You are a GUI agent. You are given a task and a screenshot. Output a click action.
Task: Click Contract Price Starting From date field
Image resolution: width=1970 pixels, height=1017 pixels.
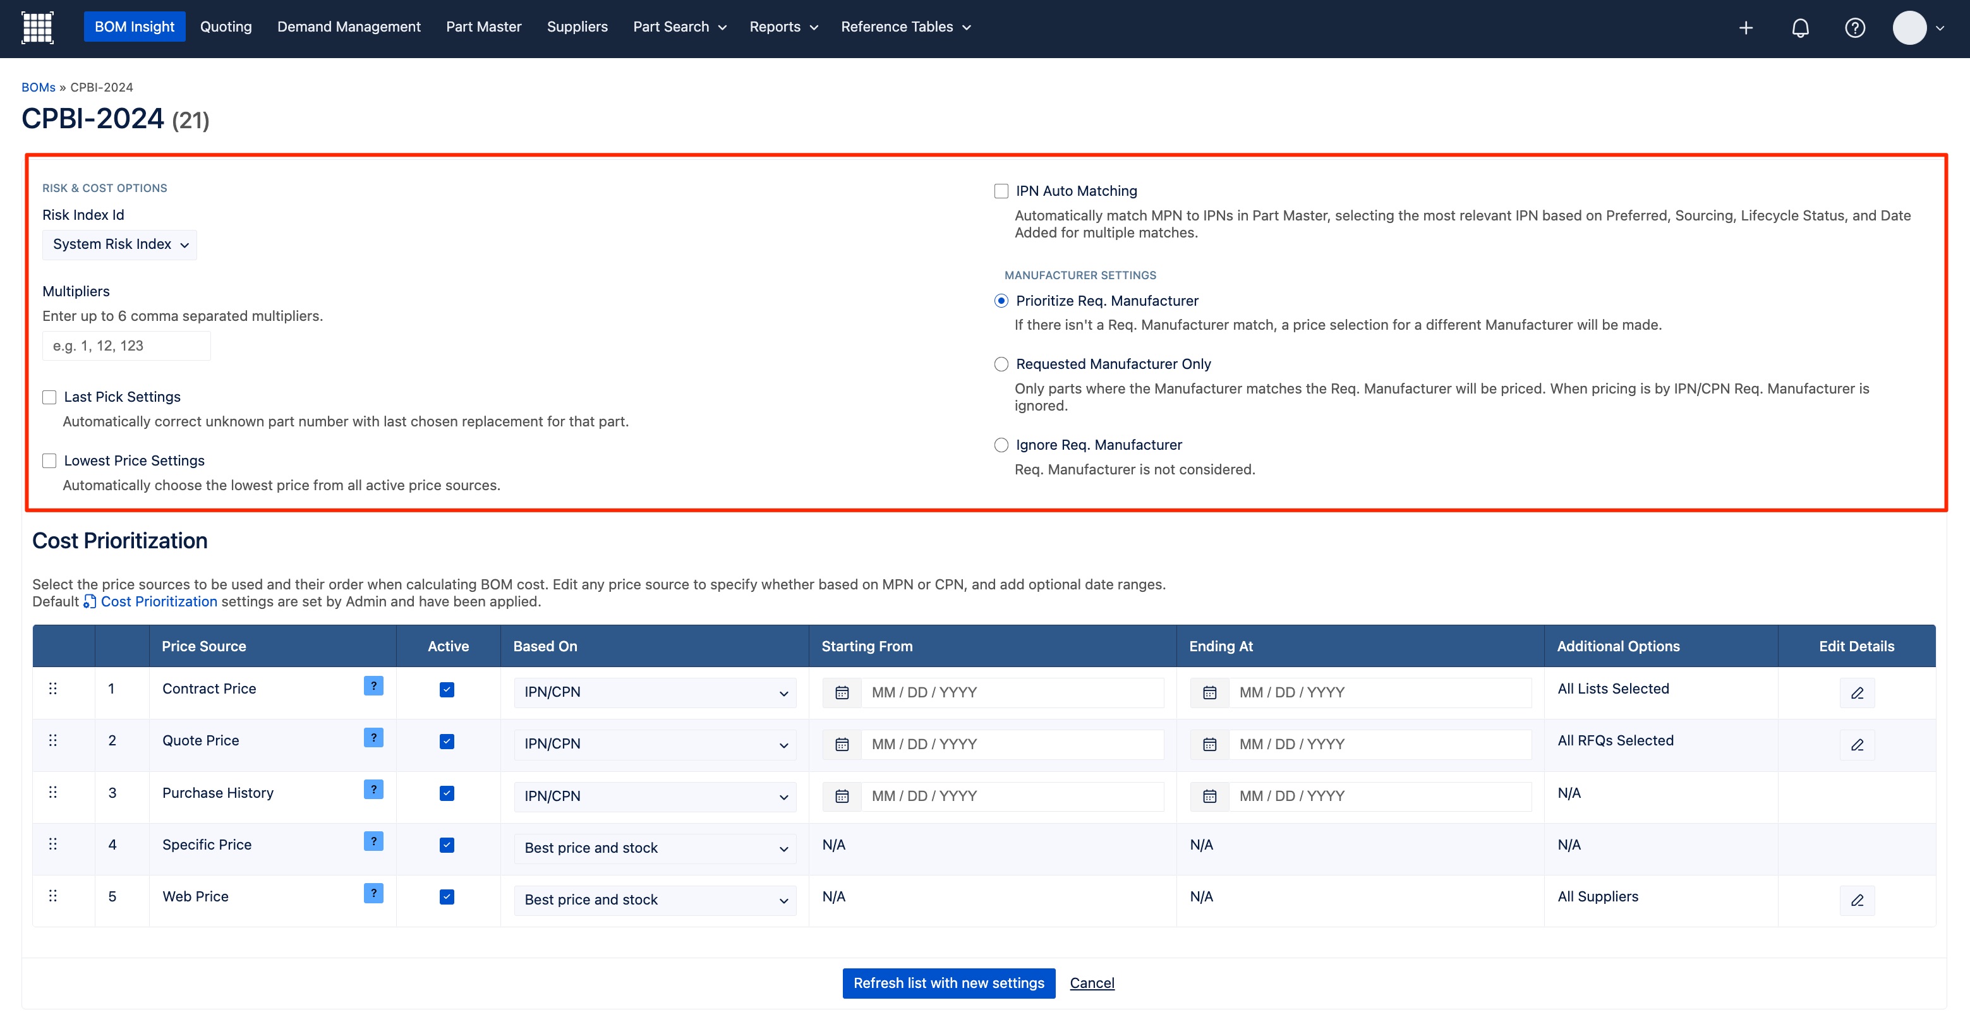[x=1013, y=693]
